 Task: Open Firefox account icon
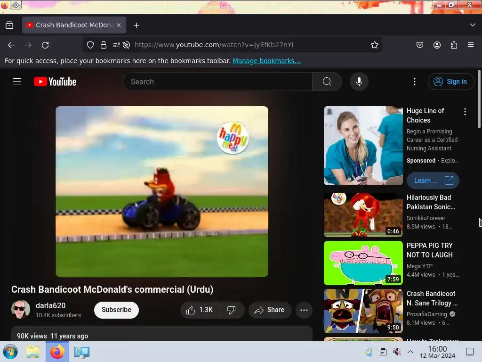click(437, 45)
